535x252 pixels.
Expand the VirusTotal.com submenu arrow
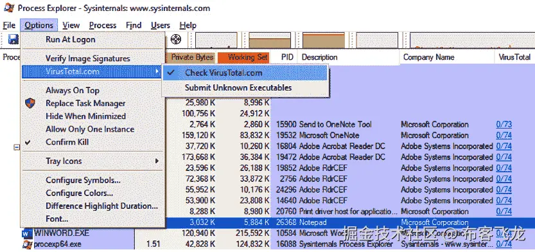(x=157, y=71)
